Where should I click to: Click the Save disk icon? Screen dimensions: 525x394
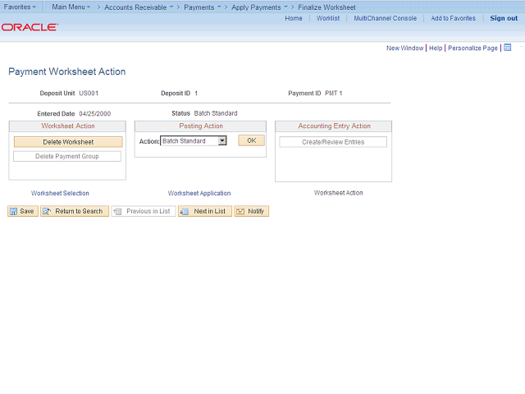[x=13, y=211]
